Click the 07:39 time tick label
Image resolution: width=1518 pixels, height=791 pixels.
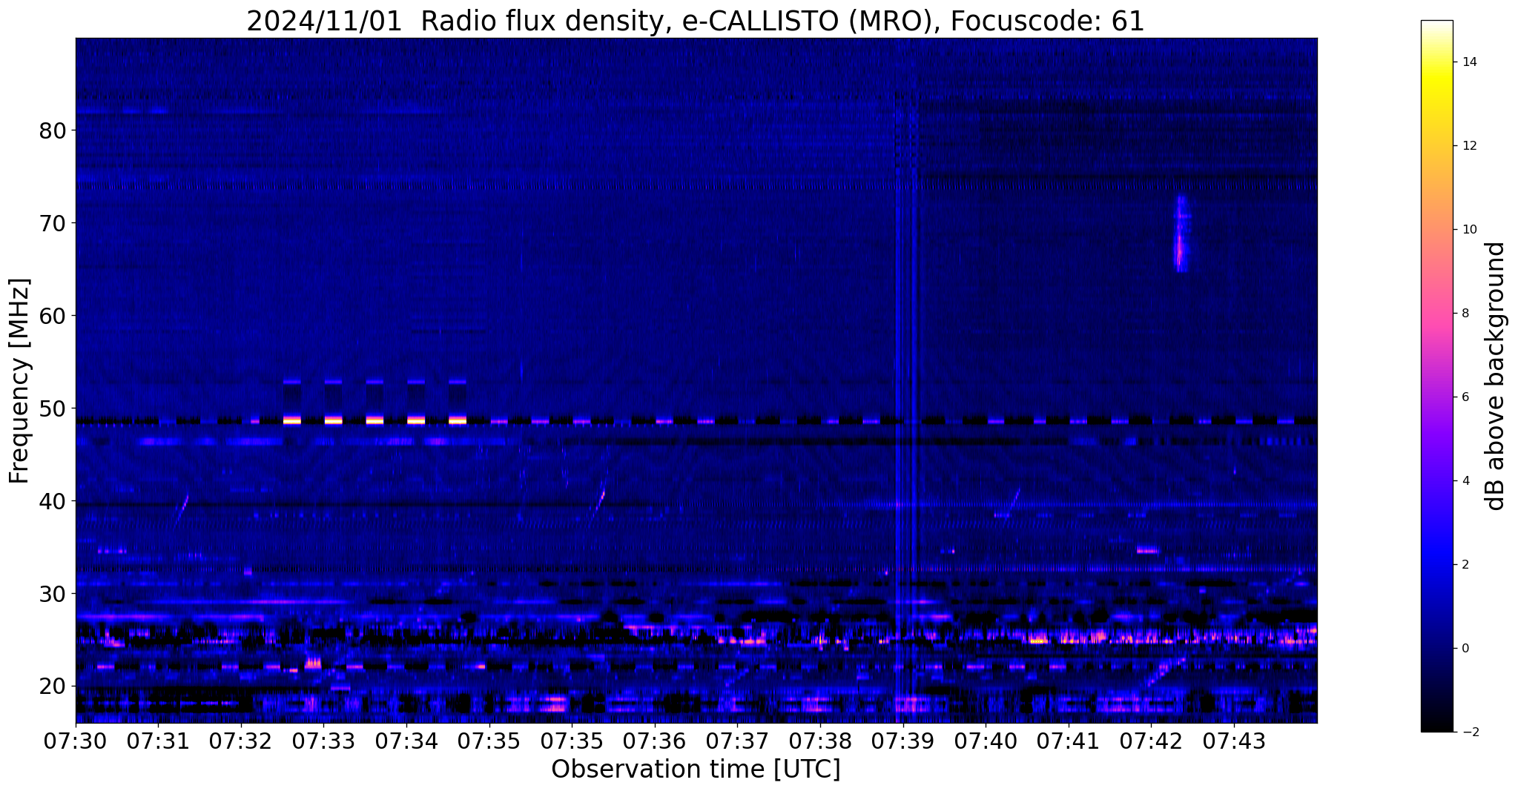pyautogui.click(x=902, y=741)
